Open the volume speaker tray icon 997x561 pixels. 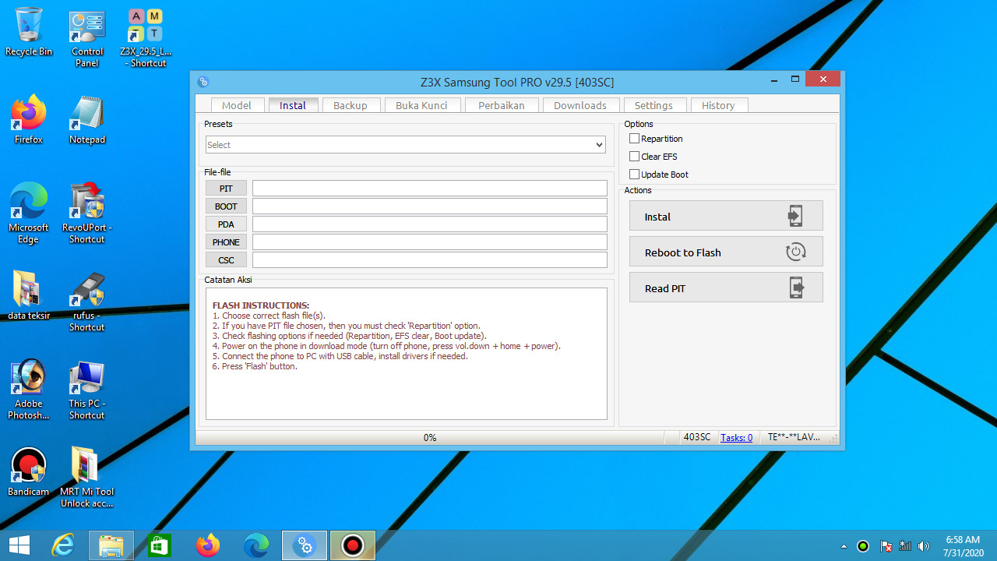pyautogui.click(x=925, y=546)
